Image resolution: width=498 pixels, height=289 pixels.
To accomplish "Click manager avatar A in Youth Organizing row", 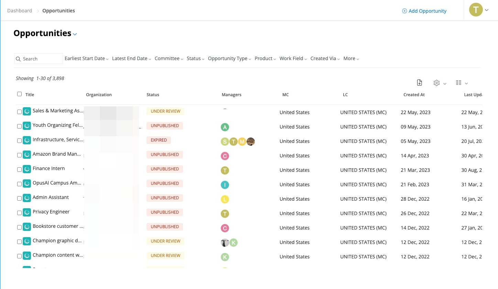I will point(225,127).
